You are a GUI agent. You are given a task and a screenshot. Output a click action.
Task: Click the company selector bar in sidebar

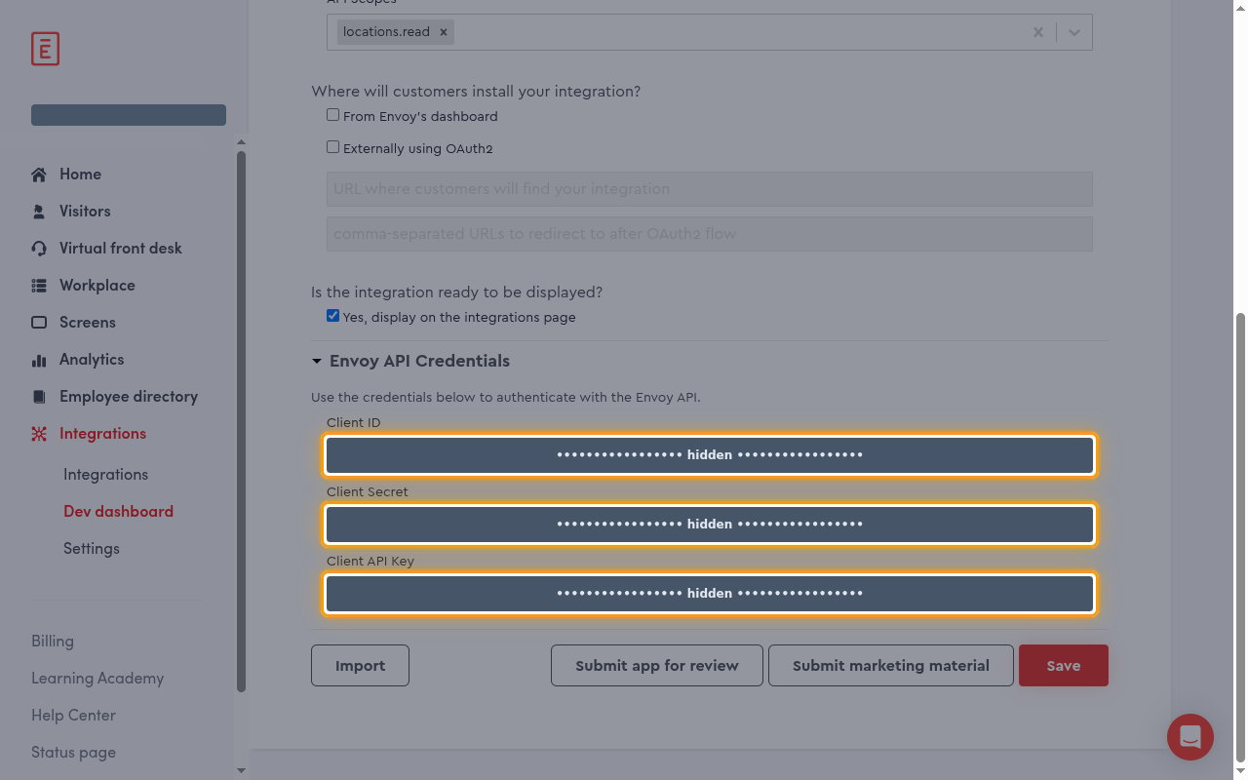129,115
